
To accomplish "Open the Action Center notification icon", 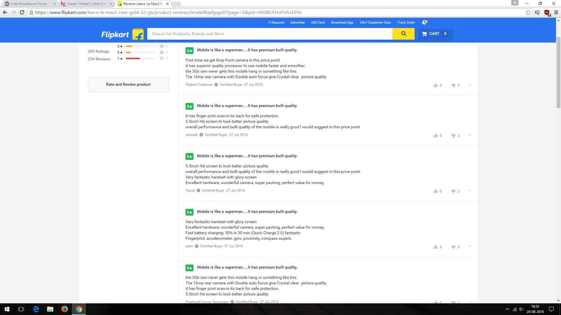I will 551,309.
